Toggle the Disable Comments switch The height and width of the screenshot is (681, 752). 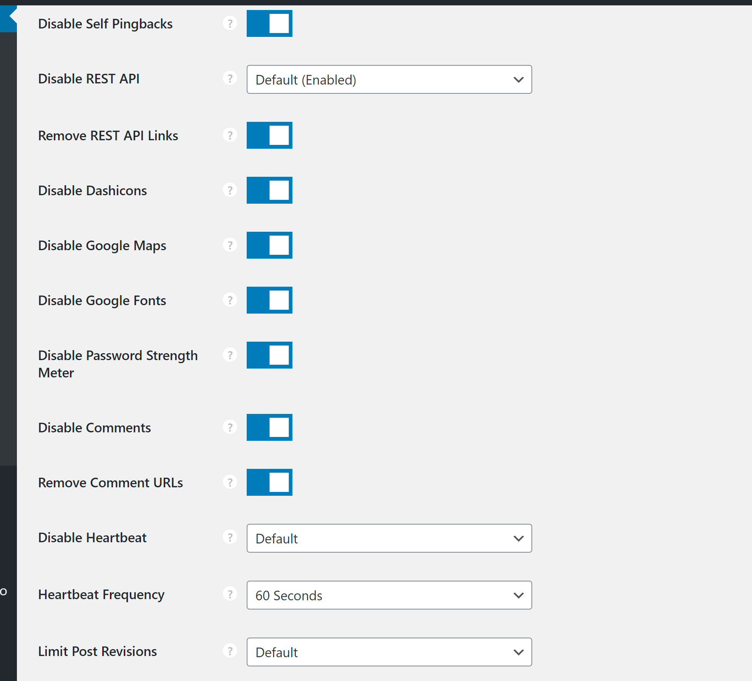click(269, 427)
